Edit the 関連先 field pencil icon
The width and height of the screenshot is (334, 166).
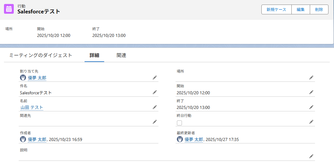pyautogui.click(x=155, y=122)
